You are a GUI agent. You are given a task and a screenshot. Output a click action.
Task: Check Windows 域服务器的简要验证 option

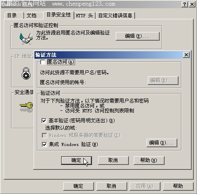click(x=44, y=135)
